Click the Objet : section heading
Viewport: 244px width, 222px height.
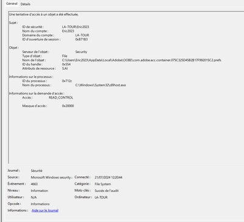14,48
